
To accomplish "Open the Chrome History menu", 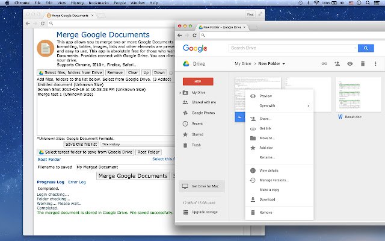I will pos(77,3).
